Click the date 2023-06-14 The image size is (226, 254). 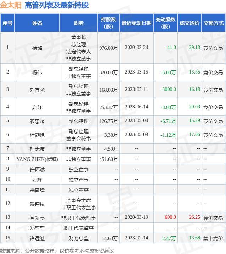[x=136, y=107]
